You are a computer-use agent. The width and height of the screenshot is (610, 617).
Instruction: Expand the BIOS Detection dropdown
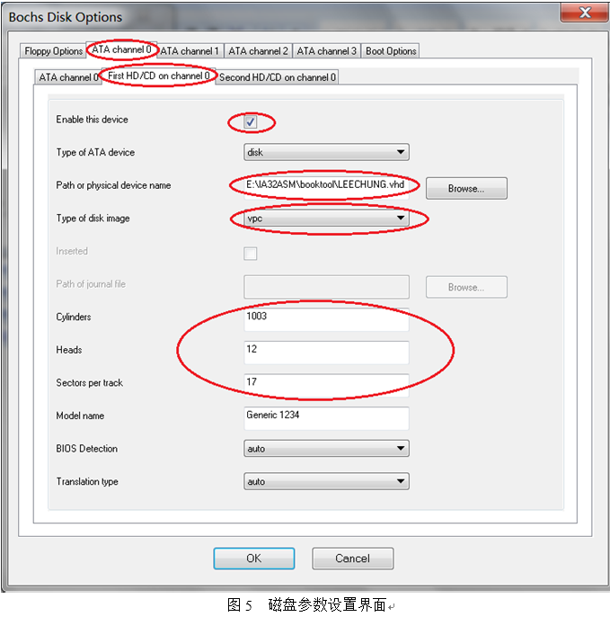[326, 449]
